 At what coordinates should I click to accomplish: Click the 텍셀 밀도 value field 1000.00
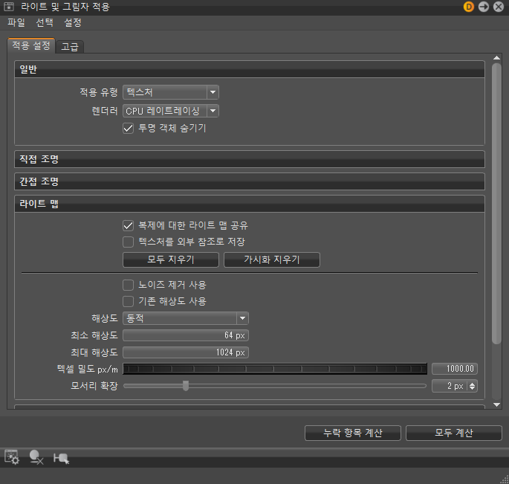455,369
